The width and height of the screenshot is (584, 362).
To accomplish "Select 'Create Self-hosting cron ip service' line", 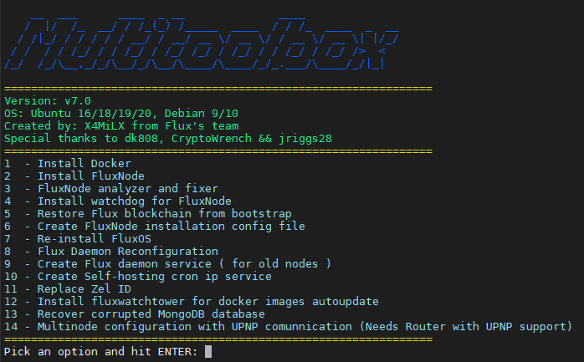I will [x=138, y=277].
